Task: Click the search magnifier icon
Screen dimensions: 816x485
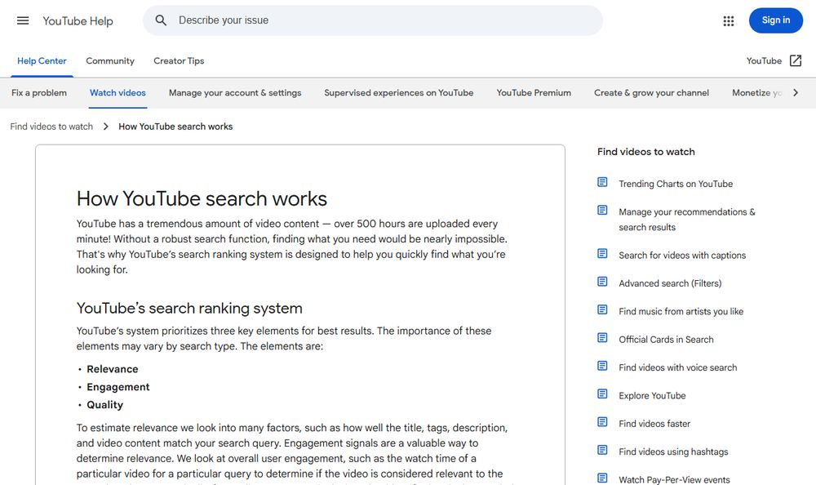Action: [161, 20]
